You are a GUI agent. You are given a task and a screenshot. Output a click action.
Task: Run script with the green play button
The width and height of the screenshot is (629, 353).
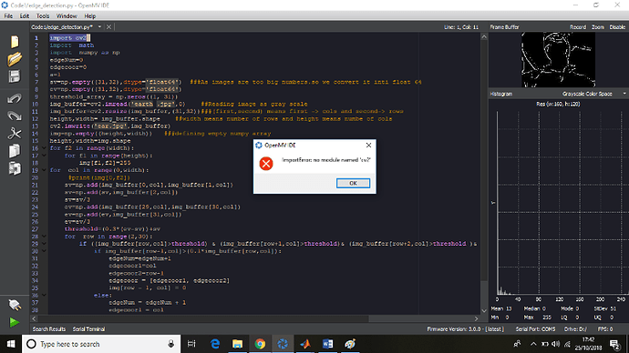(15, 322)
